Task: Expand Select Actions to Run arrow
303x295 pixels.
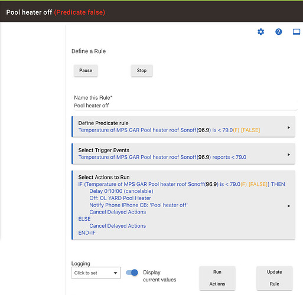Action: [289, 206]
